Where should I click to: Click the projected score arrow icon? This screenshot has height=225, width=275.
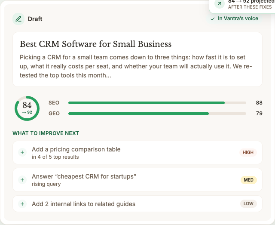[220, 3]
